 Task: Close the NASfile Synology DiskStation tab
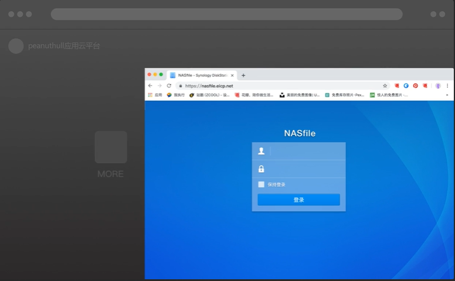click(232, 75)
